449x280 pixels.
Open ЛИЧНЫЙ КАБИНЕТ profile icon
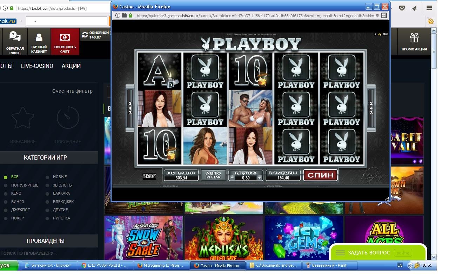[39, 38]
